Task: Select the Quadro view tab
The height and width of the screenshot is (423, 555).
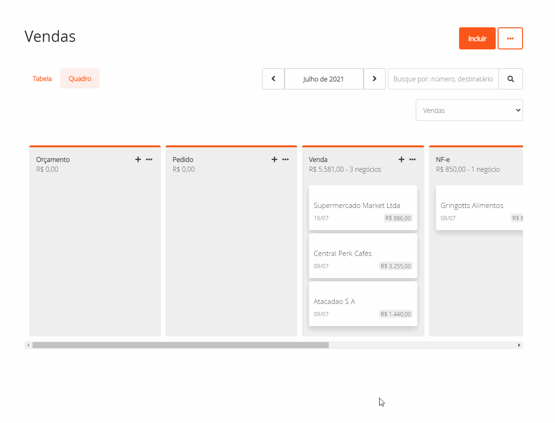Action: tap(80, 79)
